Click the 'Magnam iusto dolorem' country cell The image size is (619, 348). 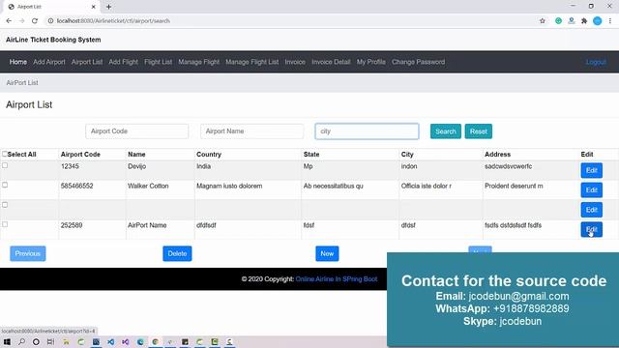(x=229, y=186)
